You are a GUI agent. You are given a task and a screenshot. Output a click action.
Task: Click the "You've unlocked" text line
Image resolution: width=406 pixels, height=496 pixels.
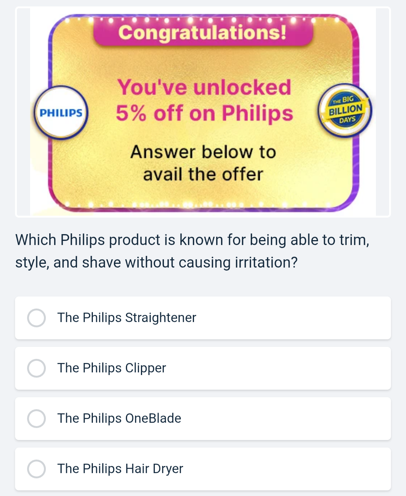point(204,87)
